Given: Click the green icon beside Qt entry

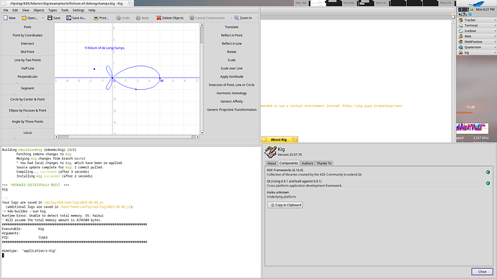Looking at the screenshot, I should 488,183.
